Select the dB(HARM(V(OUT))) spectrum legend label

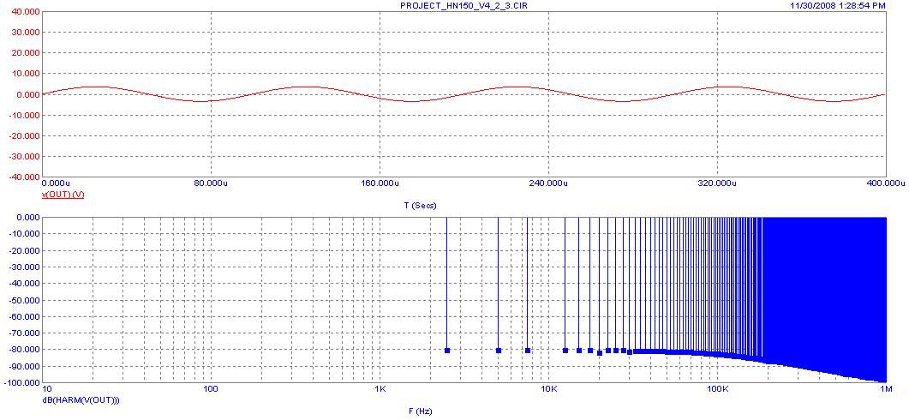(x=81, y=399)
